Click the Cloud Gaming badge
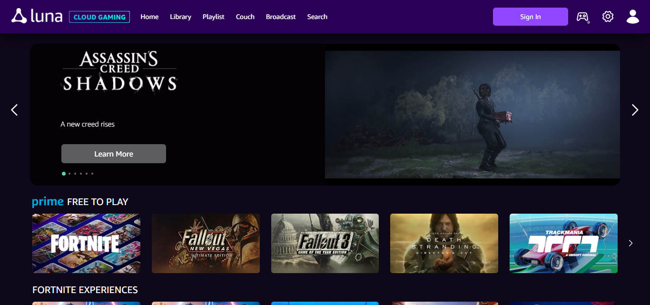Image resolution: width=650 pixels, height=305 pixels. (99, 17)
